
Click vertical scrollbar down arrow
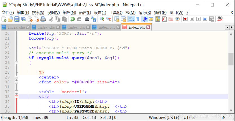(x=231, y=110)
